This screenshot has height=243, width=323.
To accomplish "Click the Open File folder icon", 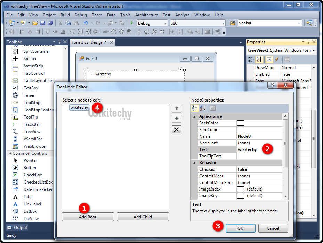I will pyautogui.click(x=35, y=23).
